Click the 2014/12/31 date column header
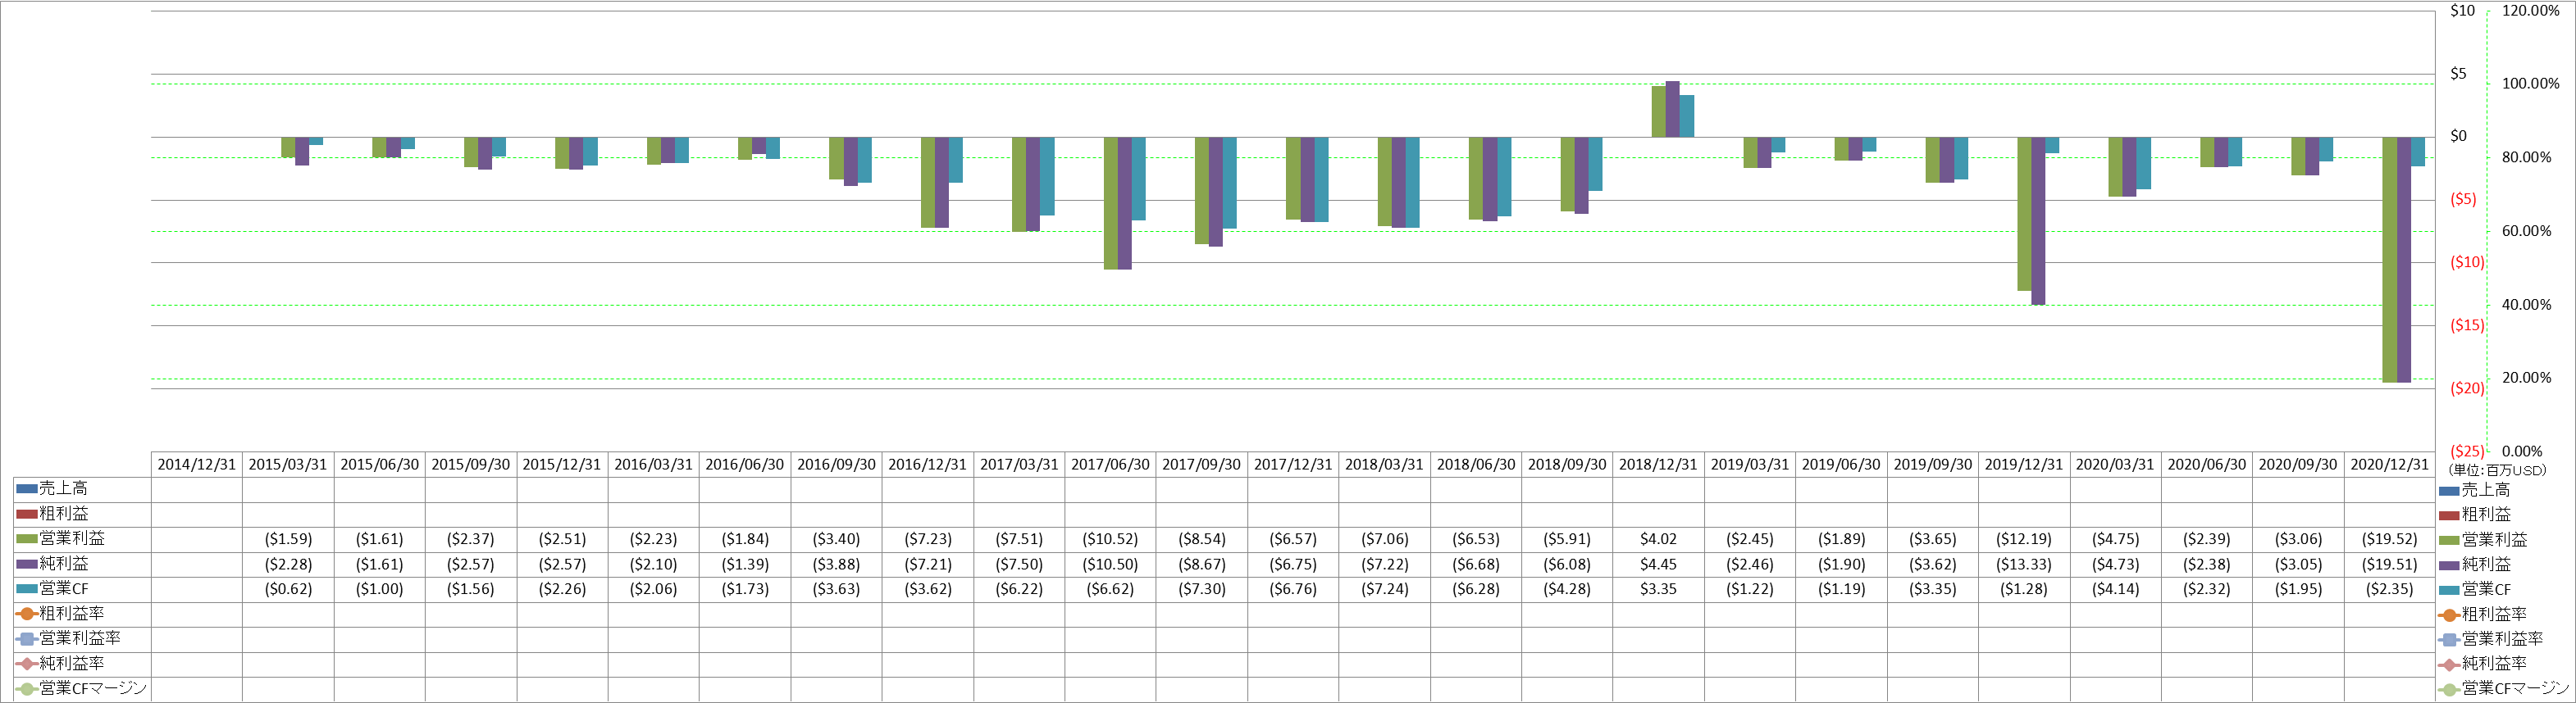Screen dimensions: 2576x703 click(x=197, y=465)
